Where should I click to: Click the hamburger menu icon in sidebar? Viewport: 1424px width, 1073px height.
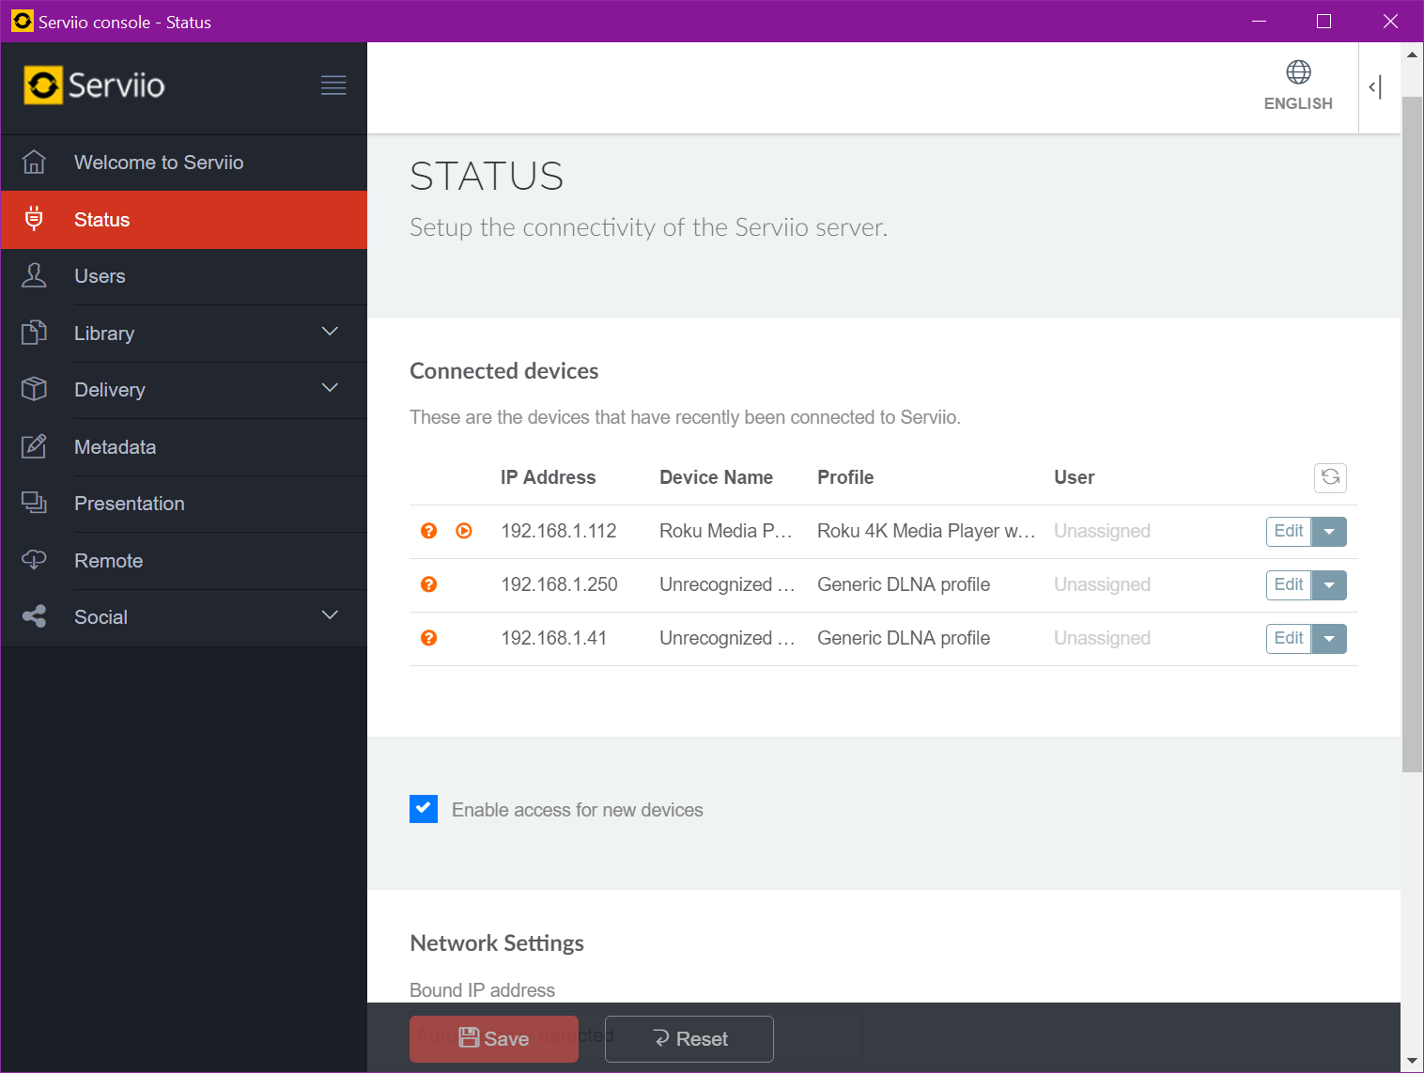(333, 86)
